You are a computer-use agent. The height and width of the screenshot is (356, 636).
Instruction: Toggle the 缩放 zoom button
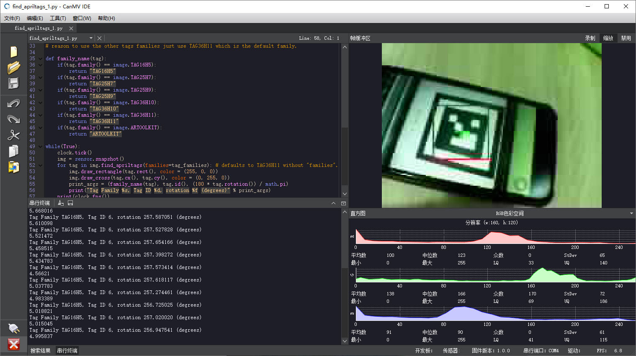point(608,38)
